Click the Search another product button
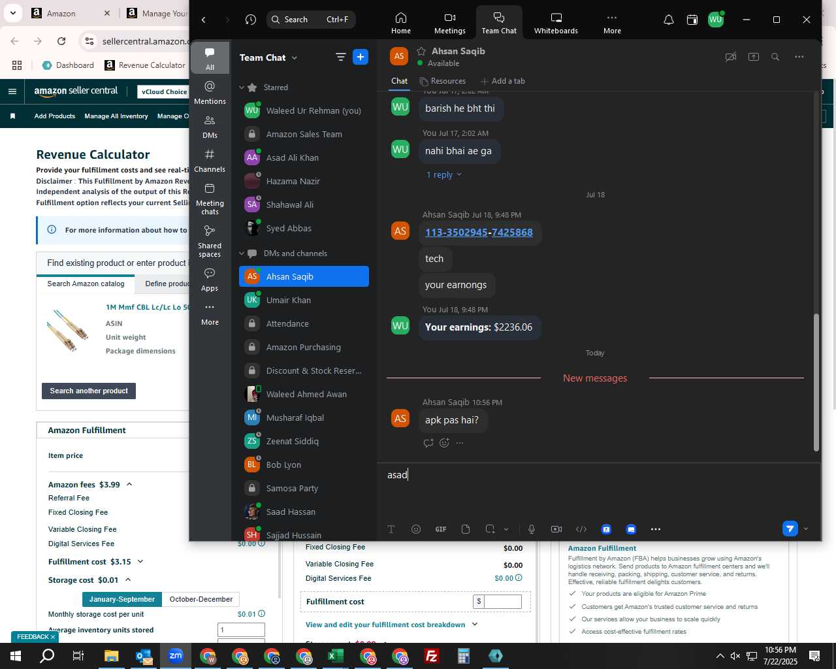 [x=89, y=391]
